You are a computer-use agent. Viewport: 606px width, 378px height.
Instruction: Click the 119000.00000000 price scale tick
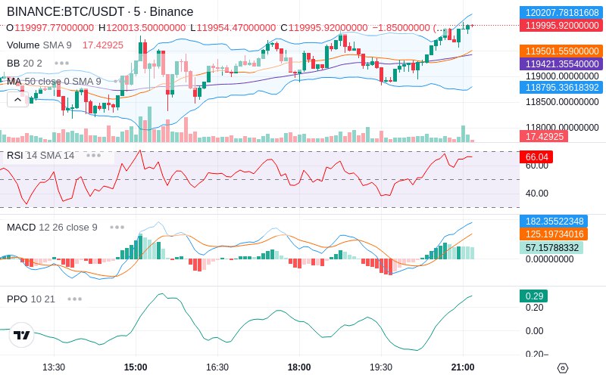[562, 76]
